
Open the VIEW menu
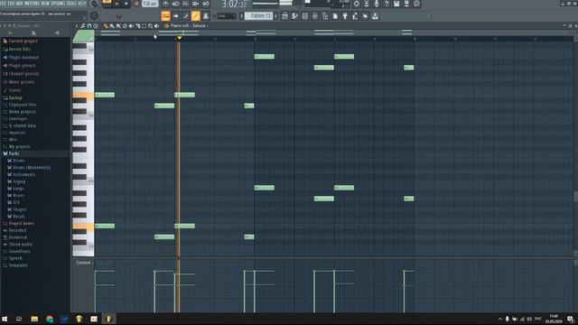46,4
